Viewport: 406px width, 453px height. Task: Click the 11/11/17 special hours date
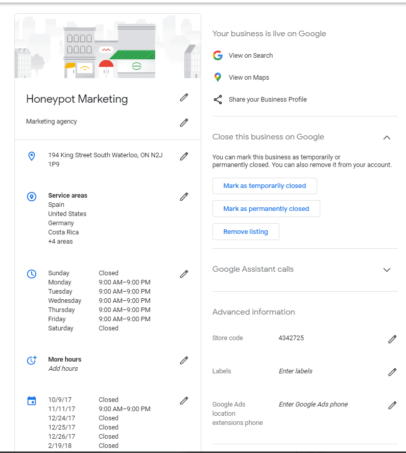pyautogui.click(x=62, y=409)
